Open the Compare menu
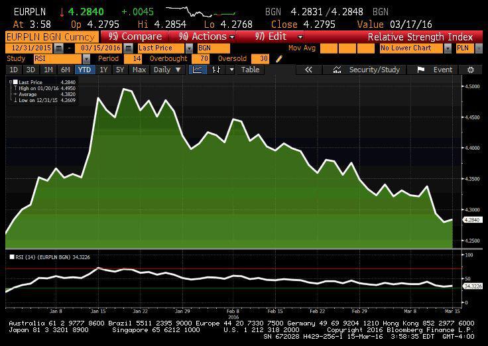Screen dimensions: 488x346 click(x=135, y=36)
